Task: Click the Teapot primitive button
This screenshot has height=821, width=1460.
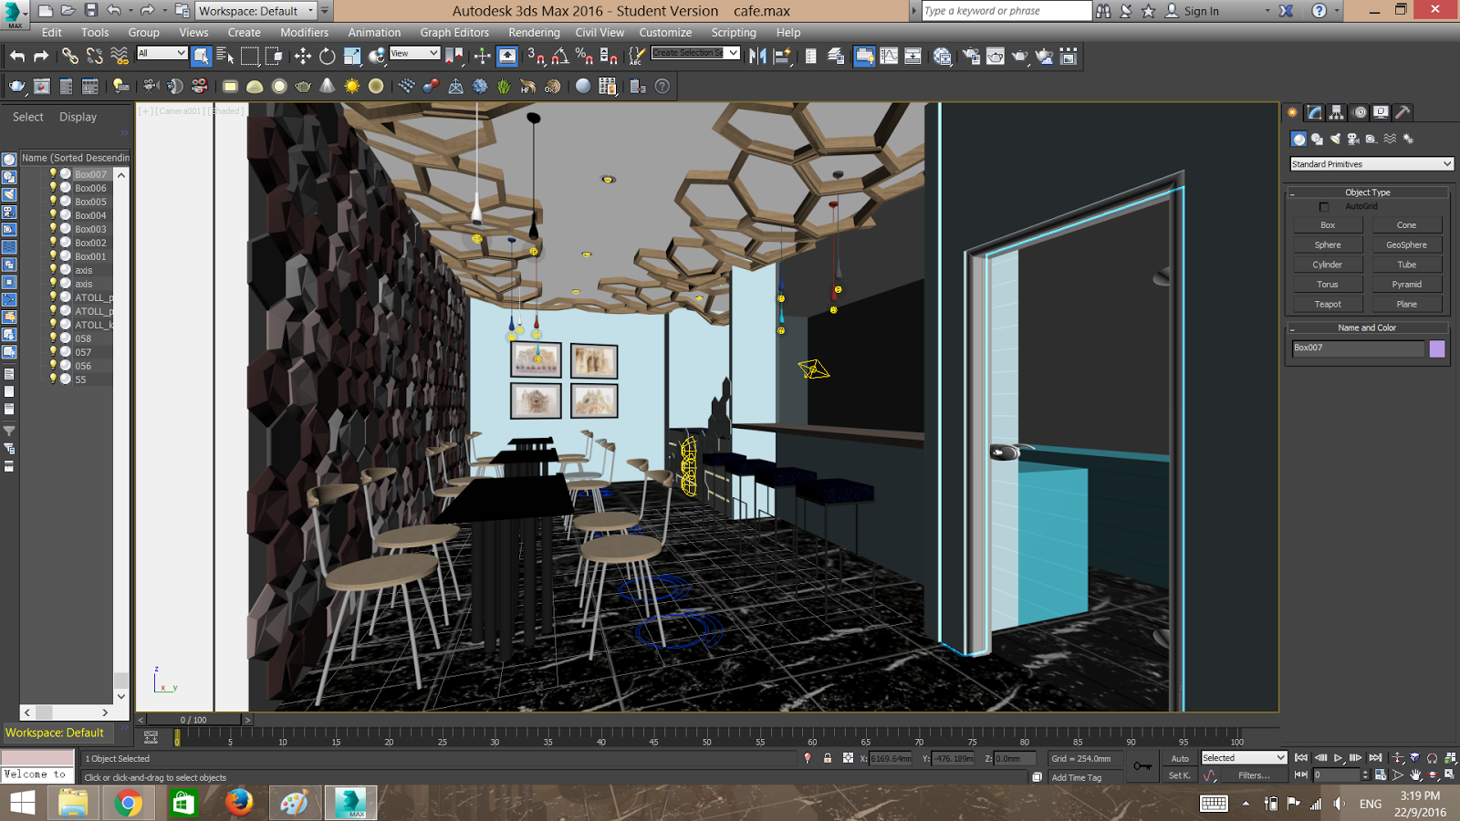Action: click(x=1327, y=303)
